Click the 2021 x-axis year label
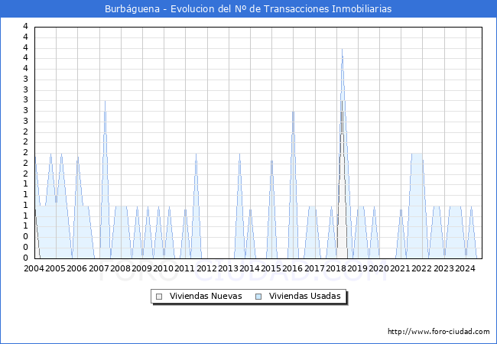The image size is (497, 344). click(400, 268)
